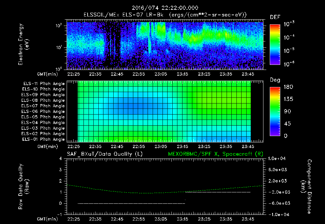Screen dimensions: 325x224
Task: Click the 90 label on the Deg color bar
Action: point(288,112)
